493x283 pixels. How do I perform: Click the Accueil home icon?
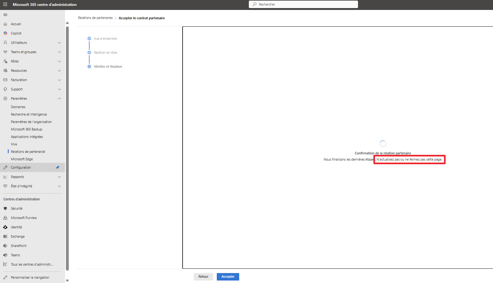pyautogui.click(x=5, y=24)
